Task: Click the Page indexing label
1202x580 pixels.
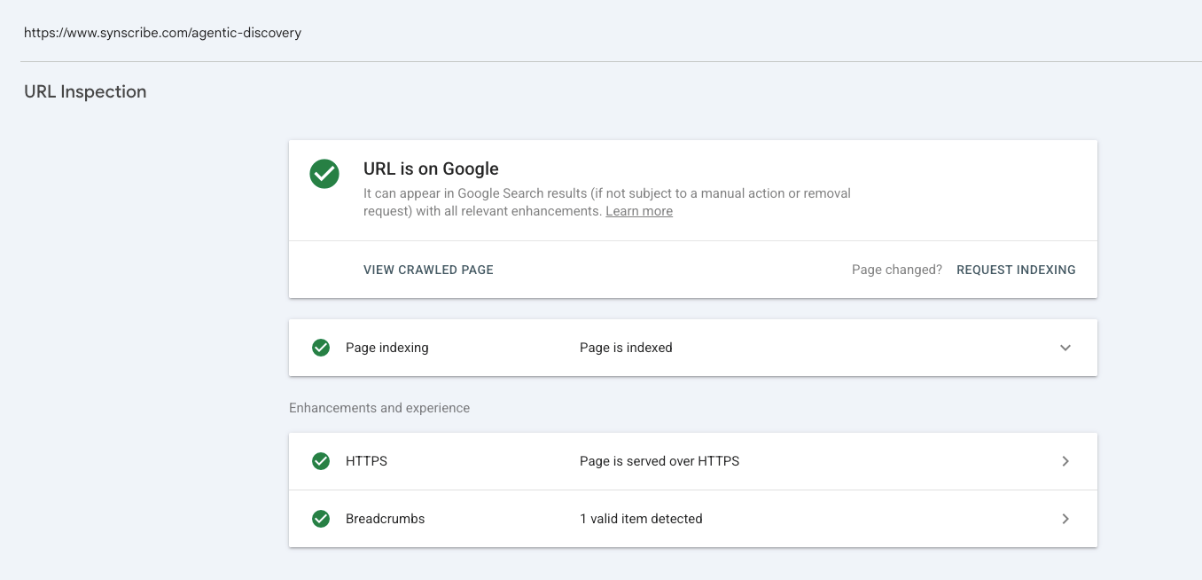Action: [x=387, y=348]
